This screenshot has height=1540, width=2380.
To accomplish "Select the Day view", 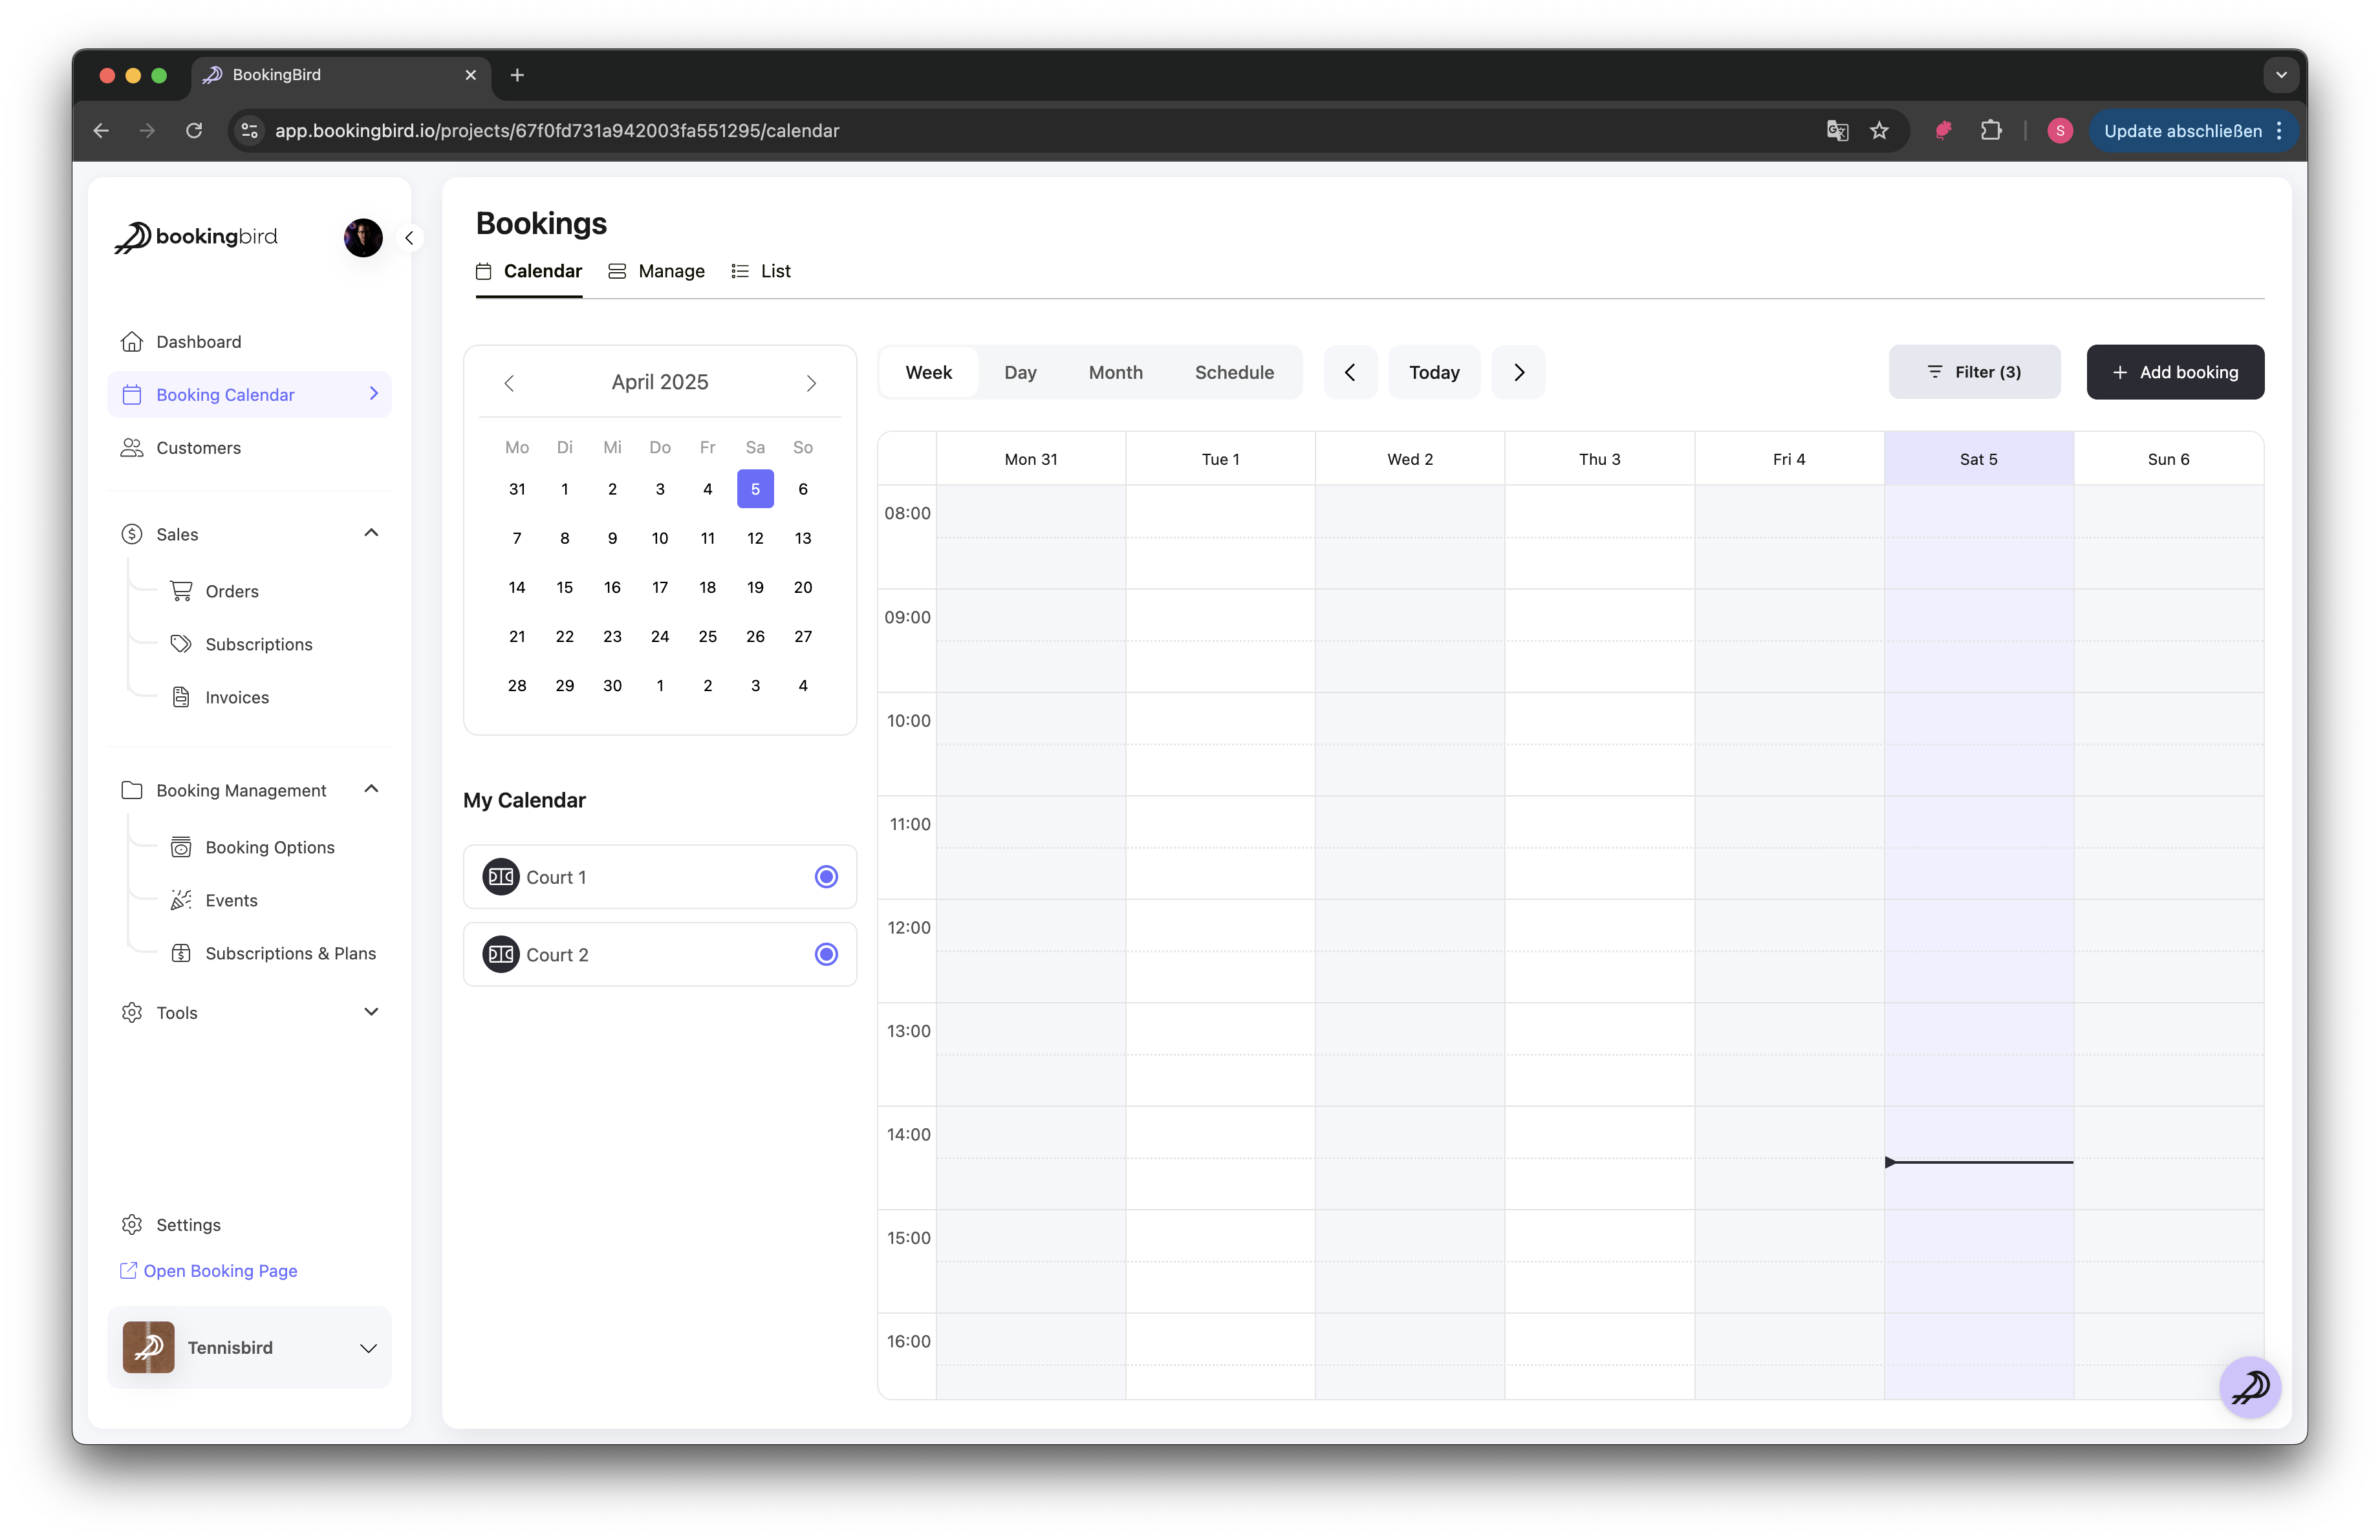I will click(x=1020, y=373).
